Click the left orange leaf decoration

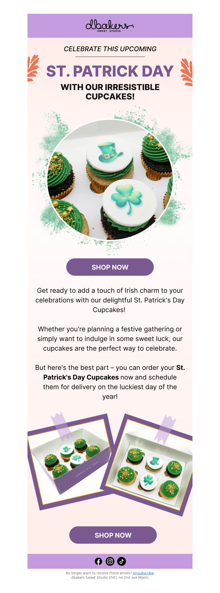point(33,68)
